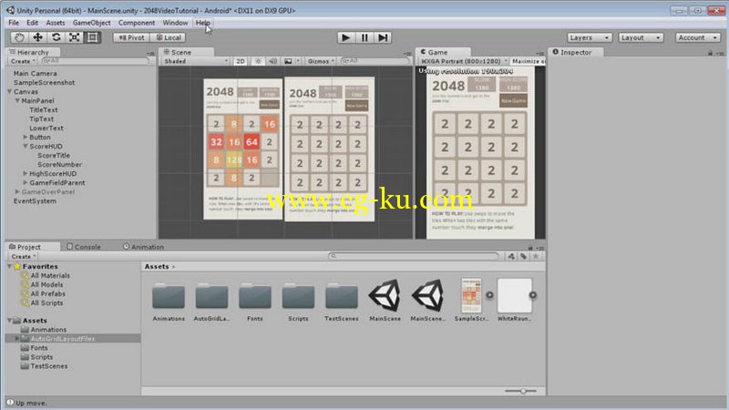This screenshot has height=410, width=729.
Task: Open the Hierarchy Create dropdown
Action: click(x=22, y=61)
